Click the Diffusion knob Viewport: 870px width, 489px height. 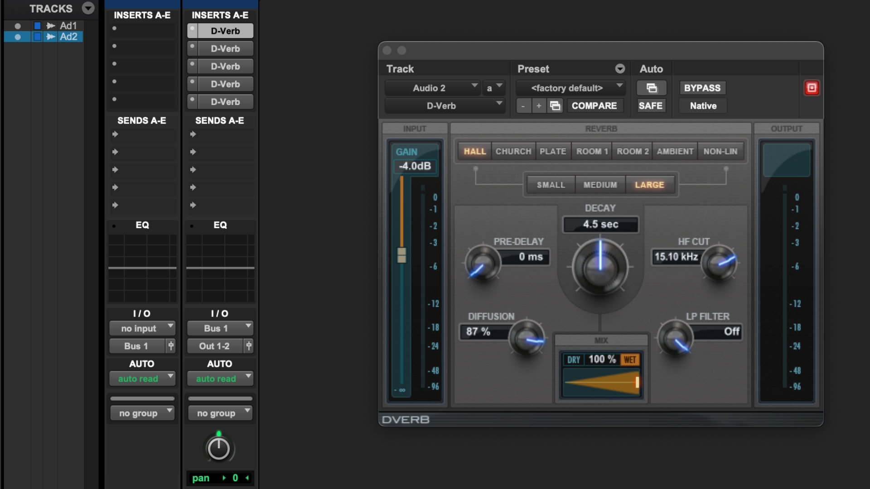point(526,338)
